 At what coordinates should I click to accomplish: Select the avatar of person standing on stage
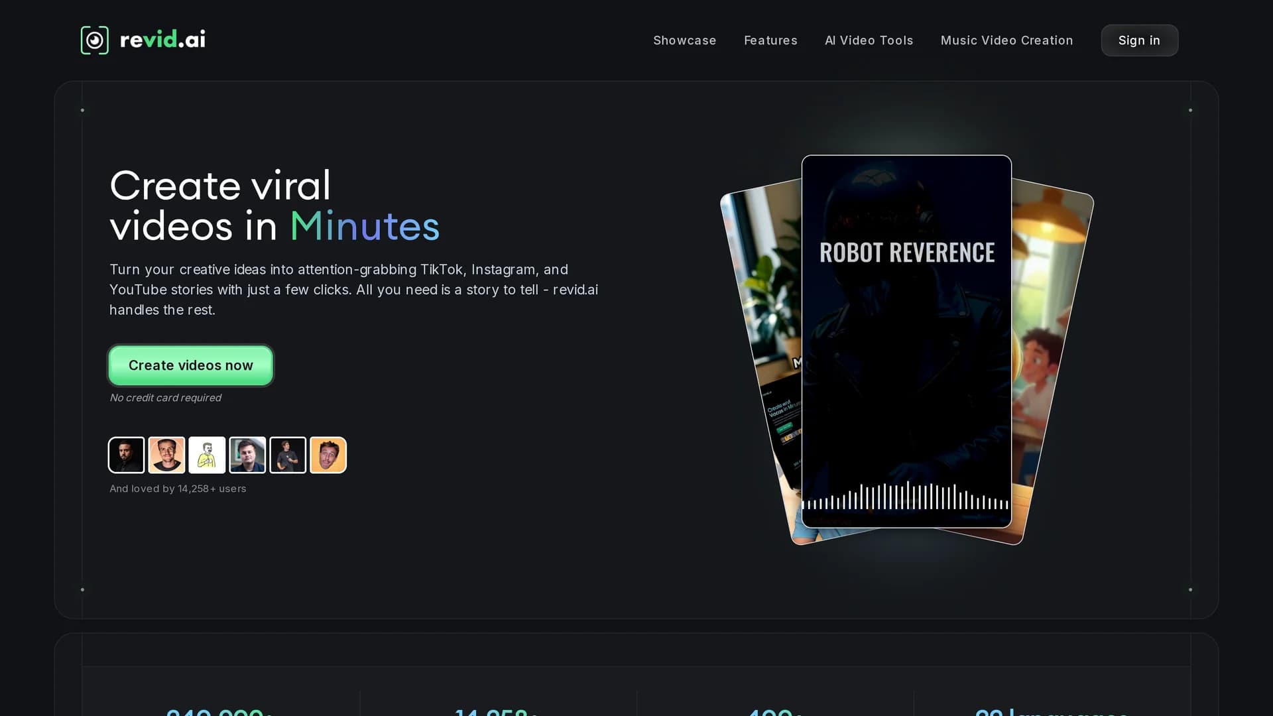pyautogui.click(x=288, y=455)
